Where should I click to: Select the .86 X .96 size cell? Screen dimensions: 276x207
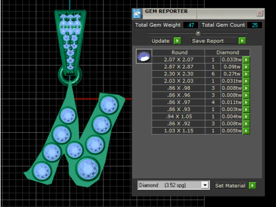[x=178, y=95]
